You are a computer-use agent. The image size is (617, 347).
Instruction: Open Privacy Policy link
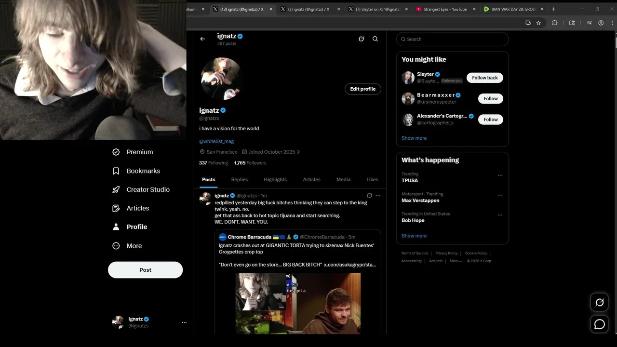click(x=447, y=253)
